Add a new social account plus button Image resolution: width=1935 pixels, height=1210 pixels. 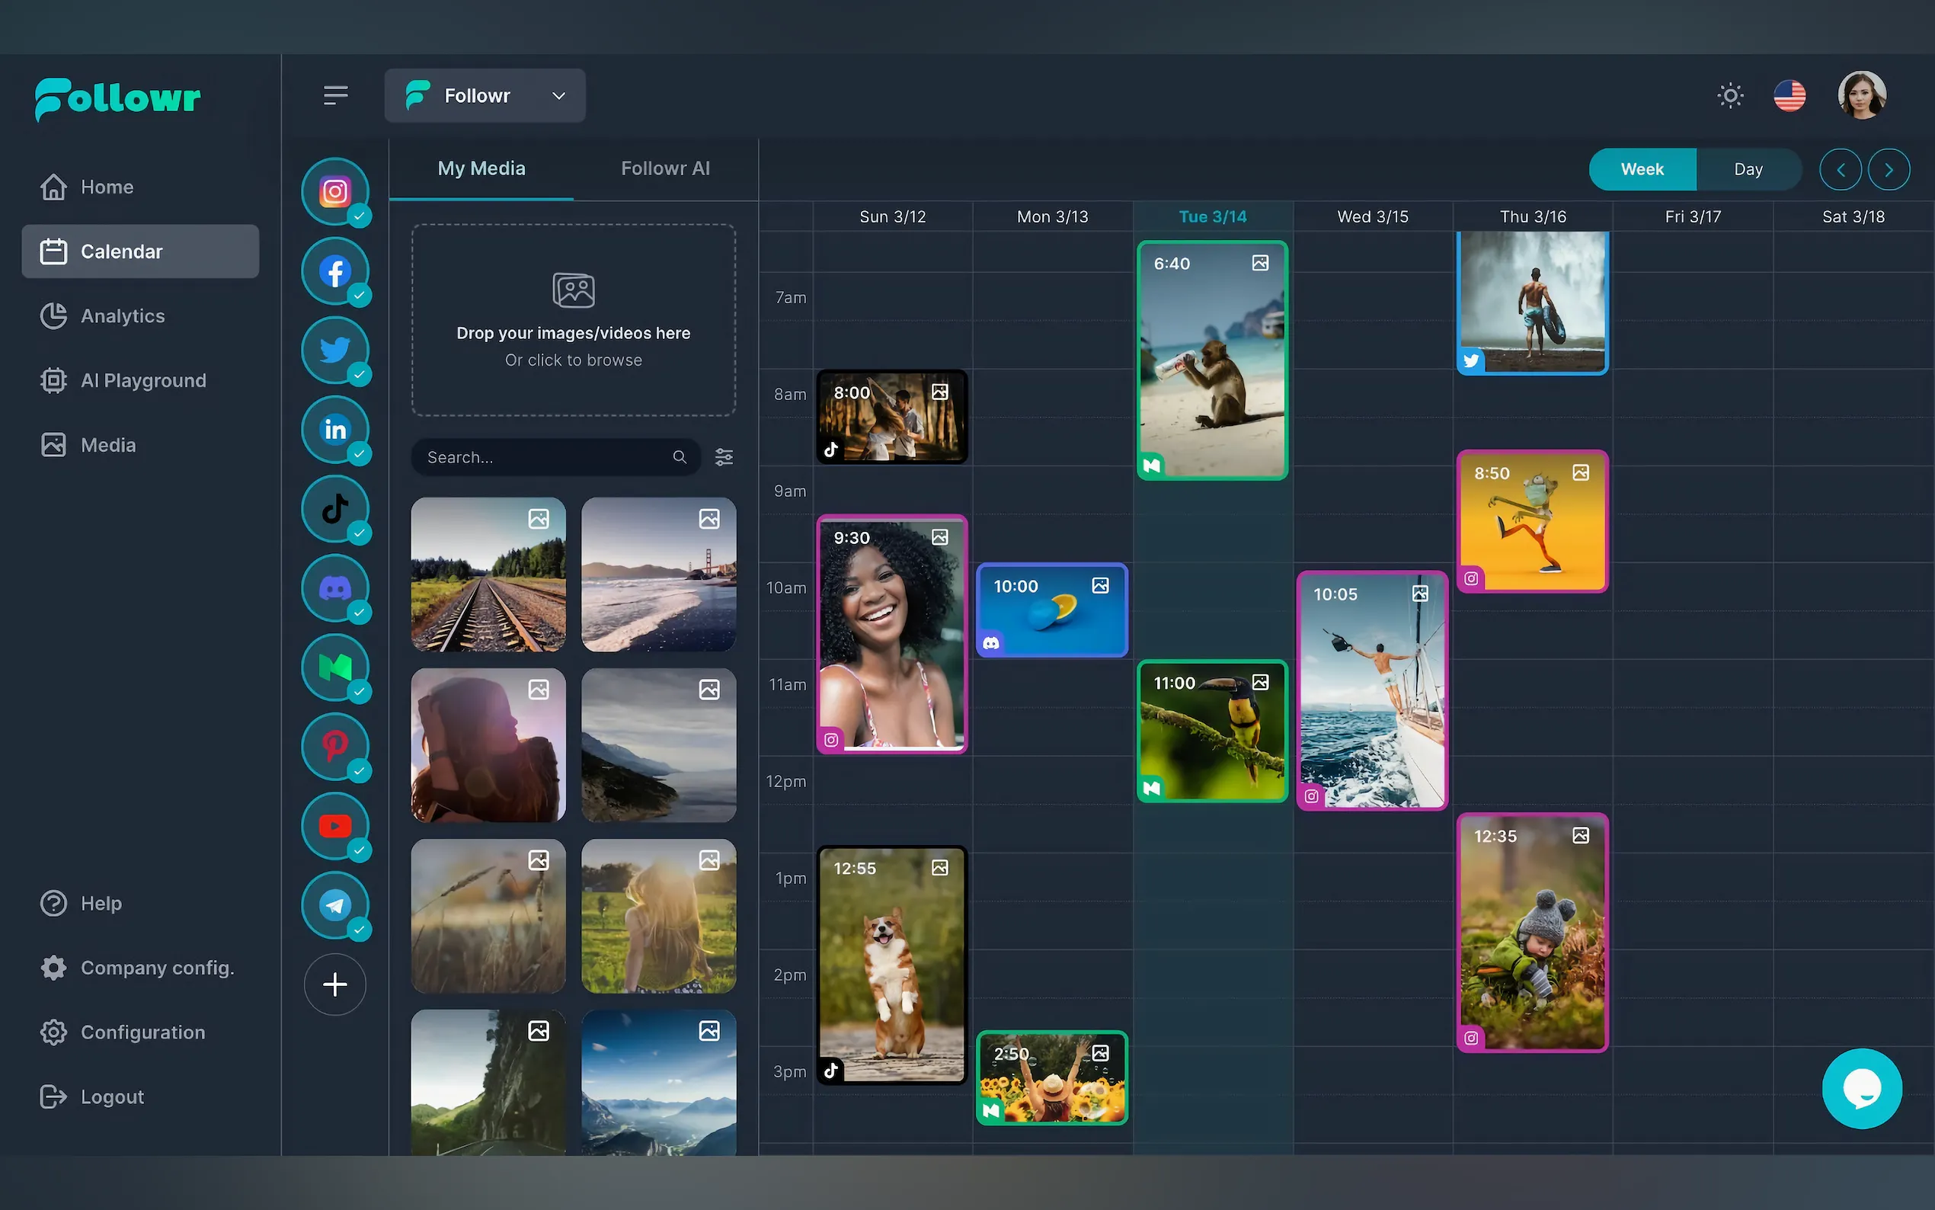(334, 984)
